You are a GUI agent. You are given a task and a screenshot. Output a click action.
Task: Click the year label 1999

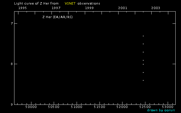pyautogui.click(x=89, y=8)
